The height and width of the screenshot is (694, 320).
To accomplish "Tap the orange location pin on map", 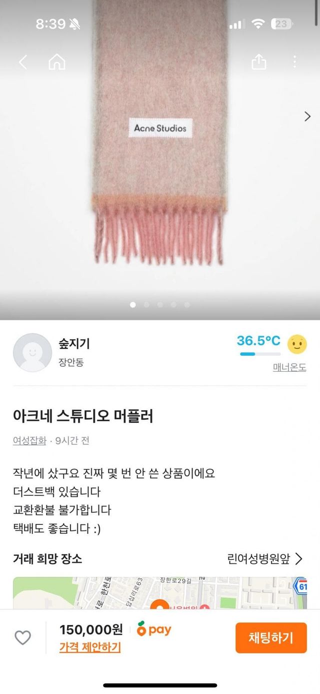I will coord(160,605).
